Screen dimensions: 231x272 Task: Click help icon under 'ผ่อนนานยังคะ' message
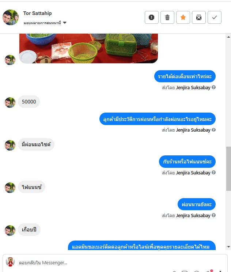tap(214, 215)
